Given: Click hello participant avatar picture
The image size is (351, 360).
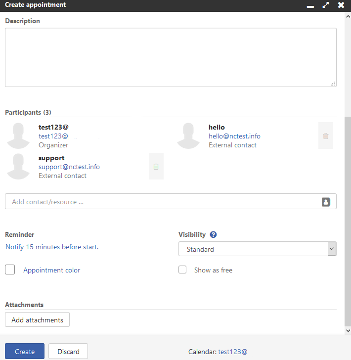Looking at the screenshot, I should pos(188,135).
